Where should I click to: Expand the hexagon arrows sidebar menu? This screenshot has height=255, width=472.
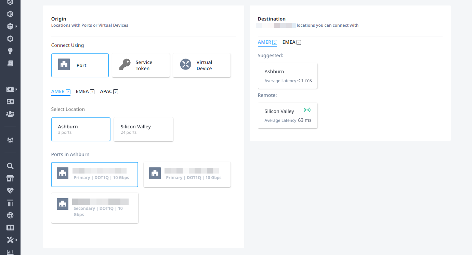tap(11, 26)
